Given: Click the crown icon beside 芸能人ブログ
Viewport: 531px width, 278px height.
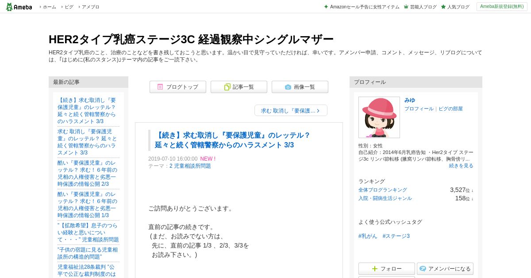Looking at the screenshot, I should click(x=406, y=7).
